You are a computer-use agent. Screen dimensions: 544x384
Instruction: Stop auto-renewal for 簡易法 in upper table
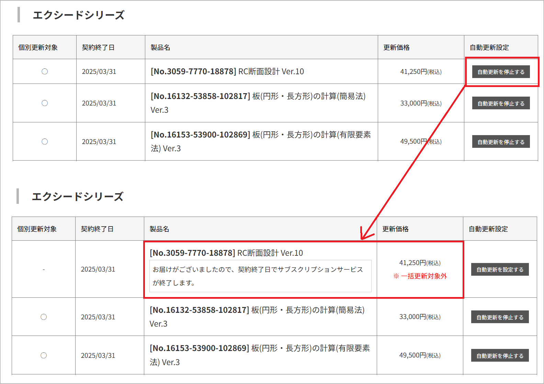tap(501, 103)
